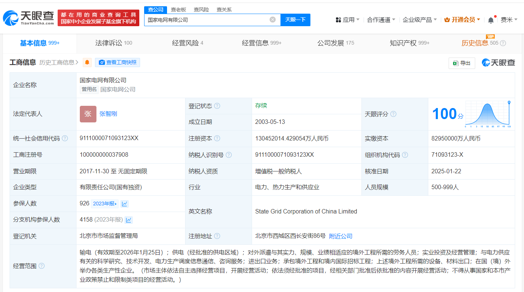Click the 天眼一下 search button

[295, 20]
